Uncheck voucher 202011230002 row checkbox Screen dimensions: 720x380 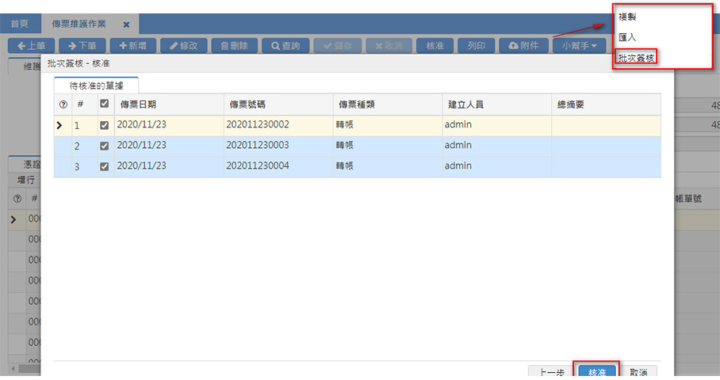[105, 125]
